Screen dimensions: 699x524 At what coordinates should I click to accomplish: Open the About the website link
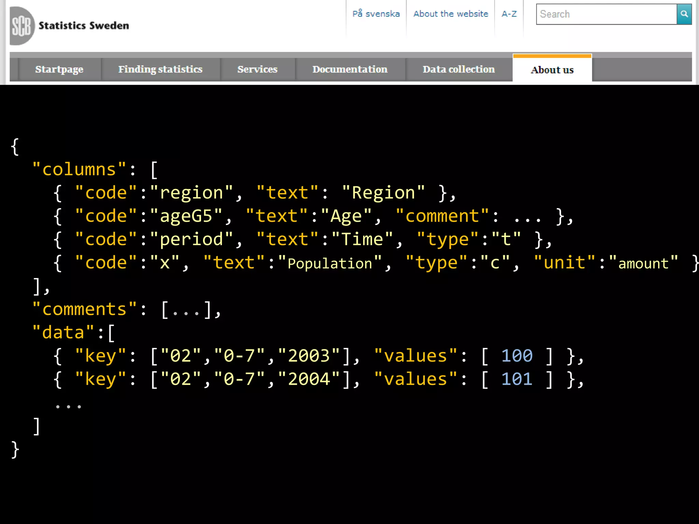tap(451, 14)
